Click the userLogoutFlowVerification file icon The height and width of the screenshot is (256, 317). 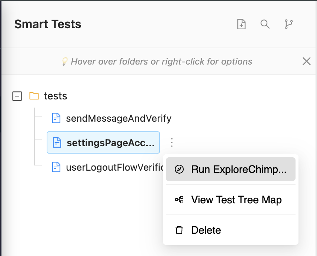pyautogui.click(x=56, y=167)
